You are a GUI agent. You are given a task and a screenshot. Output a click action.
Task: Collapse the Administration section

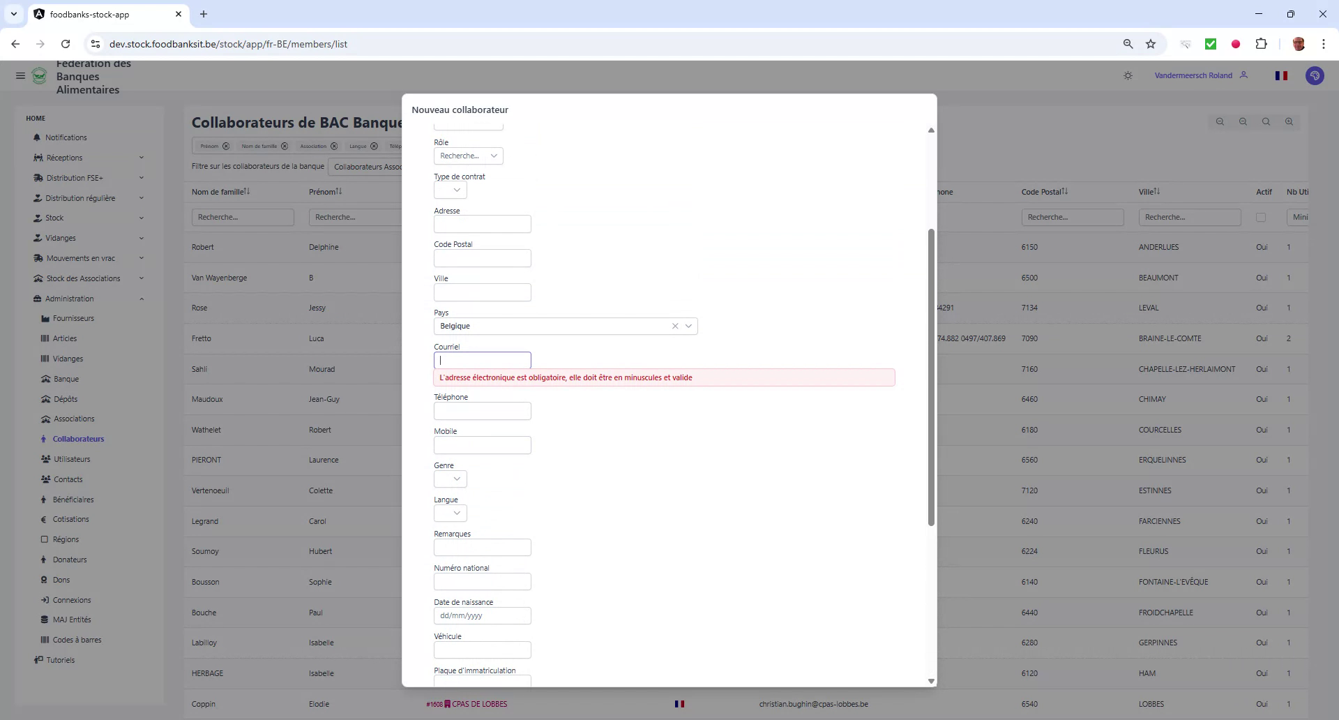pos(142,299)
